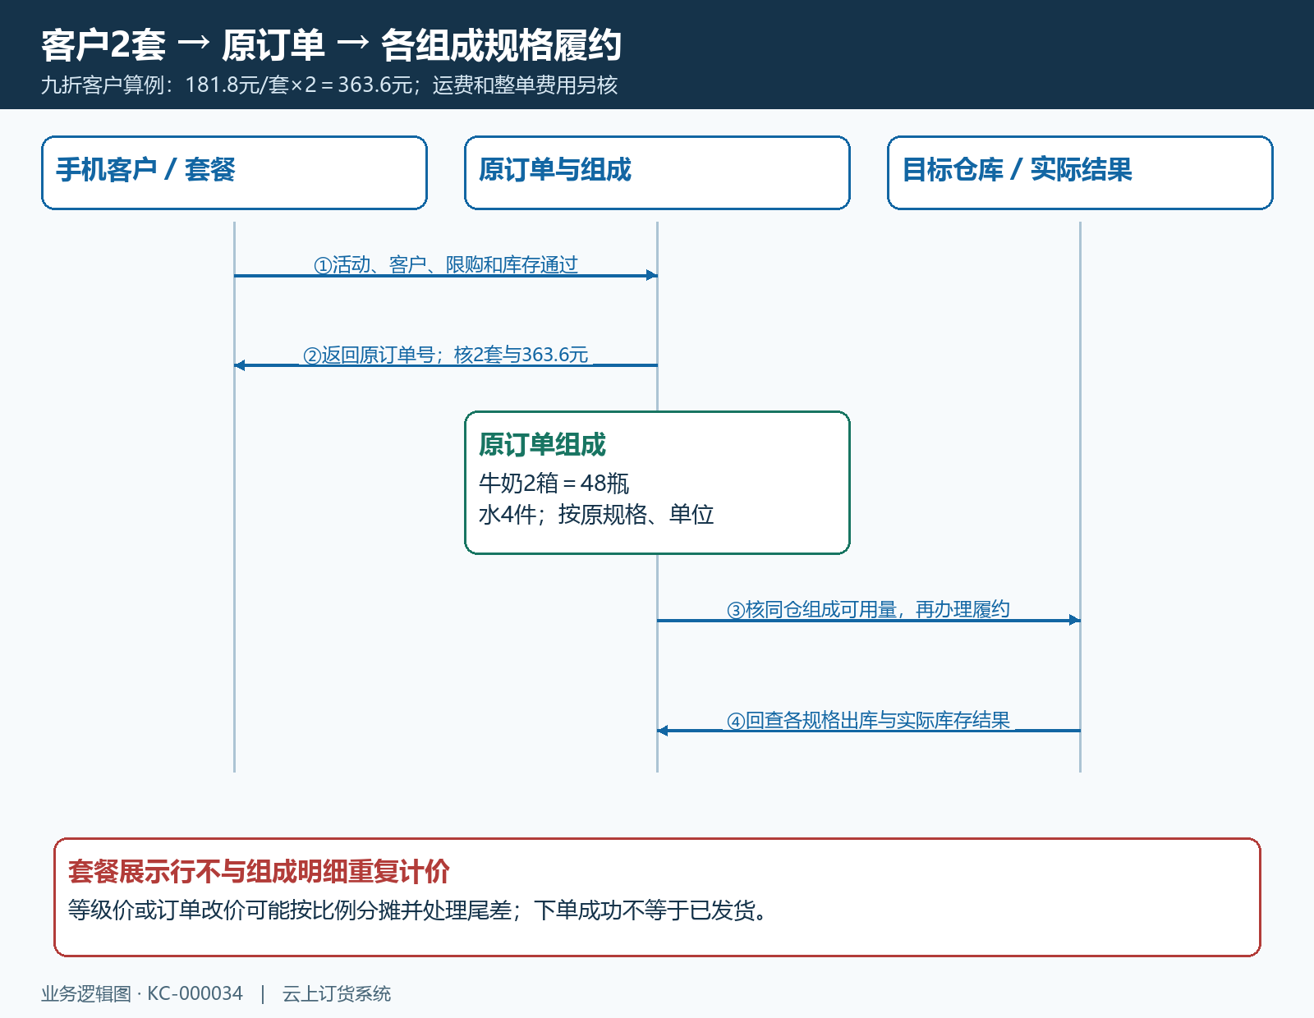Click step ③核同仓组成可用量，再办理履约 label
The height and width of the screenshot is (1018, 1314).
868,609
